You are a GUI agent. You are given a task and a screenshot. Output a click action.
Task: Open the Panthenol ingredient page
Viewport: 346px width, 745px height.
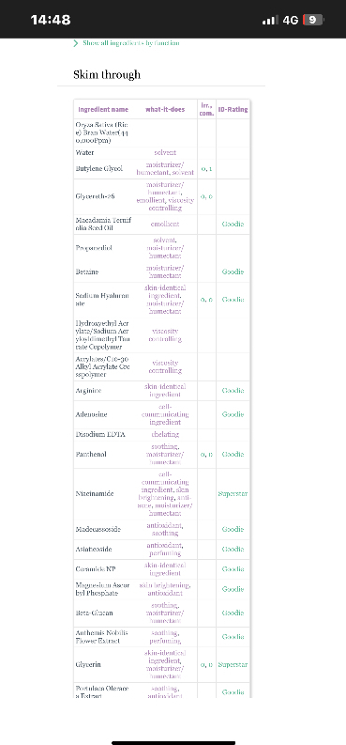coord(91,454)
